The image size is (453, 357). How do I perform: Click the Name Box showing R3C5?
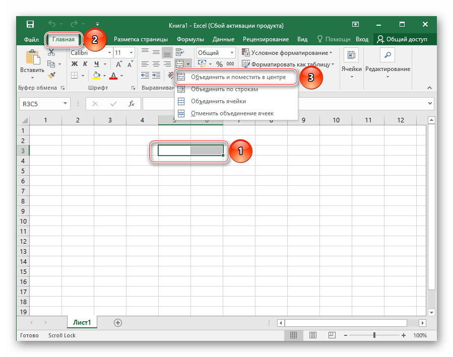pos(44,104)
